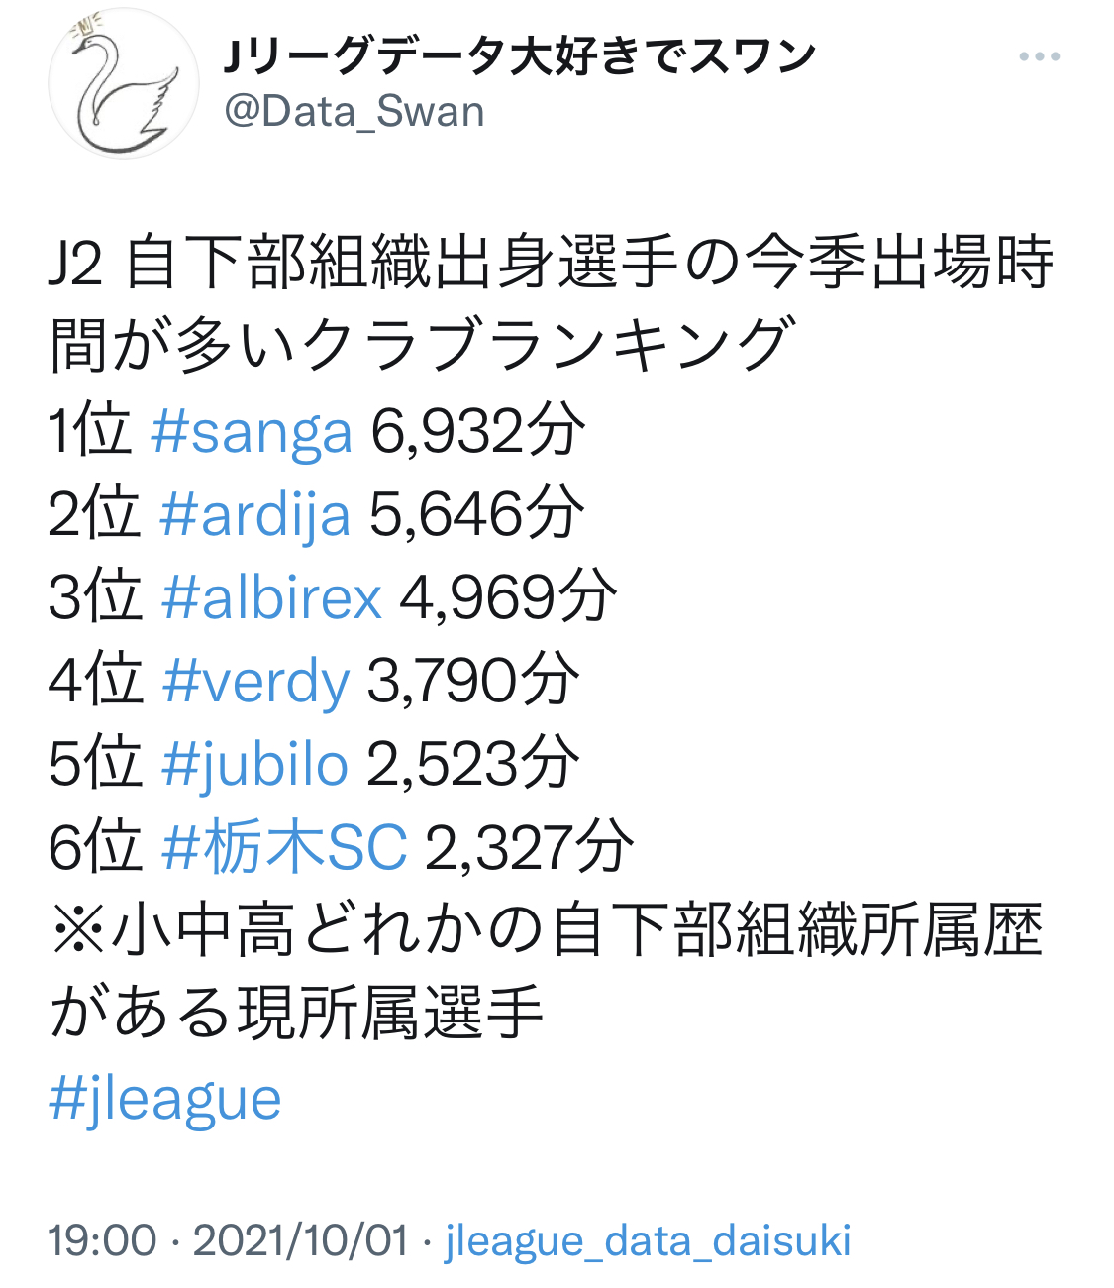Click the 3,790分 value for fourth place
This screenshot has width=1114, height=1288.
tap(473, 682)
